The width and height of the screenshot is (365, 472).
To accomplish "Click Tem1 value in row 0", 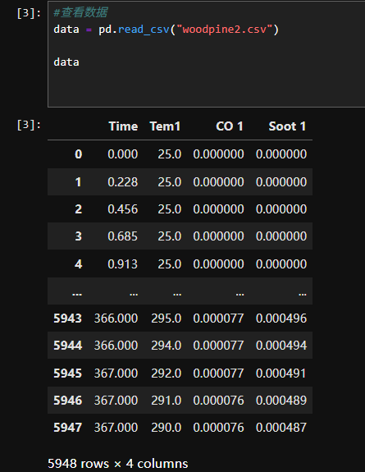I will [x=170, y=154].
